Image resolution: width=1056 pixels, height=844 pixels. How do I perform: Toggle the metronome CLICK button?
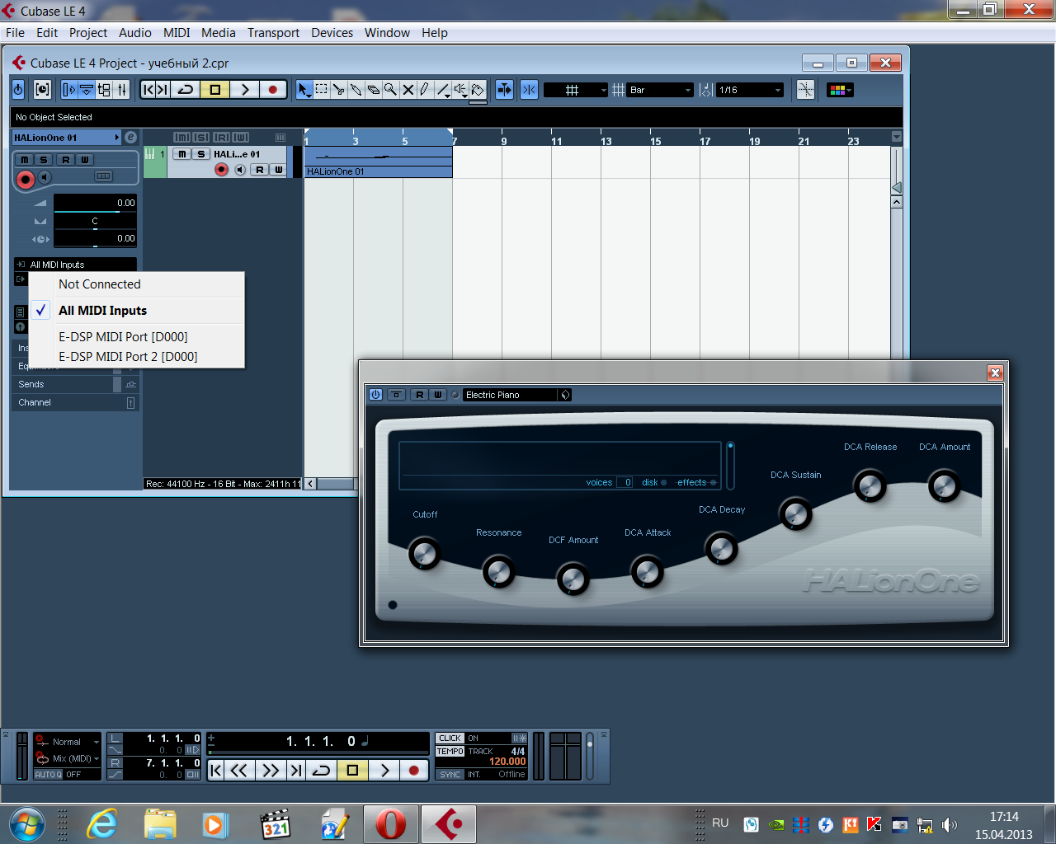tap(450, 738)
